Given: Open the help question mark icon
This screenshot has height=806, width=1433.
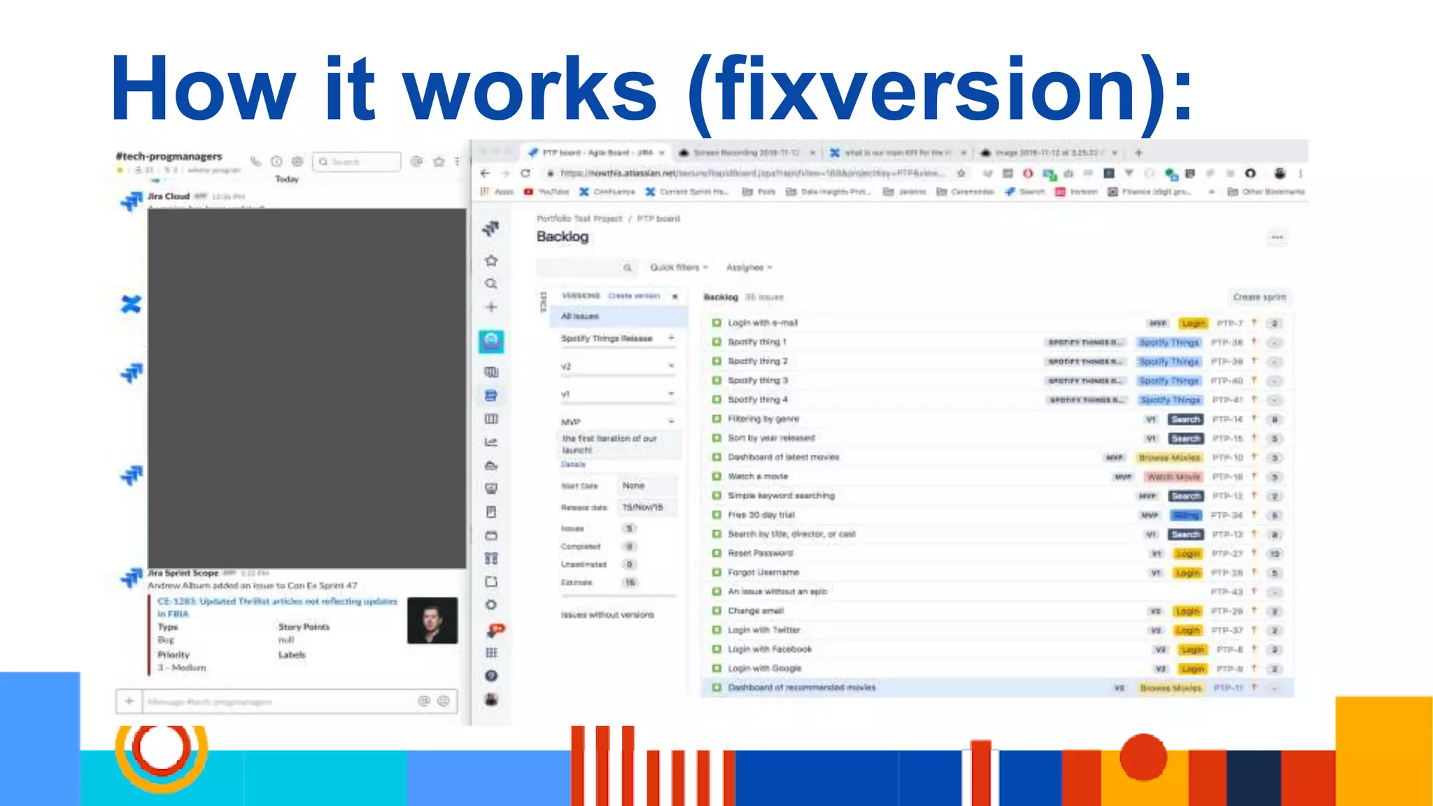Looking at the screenshot, I should pos(491,676).
